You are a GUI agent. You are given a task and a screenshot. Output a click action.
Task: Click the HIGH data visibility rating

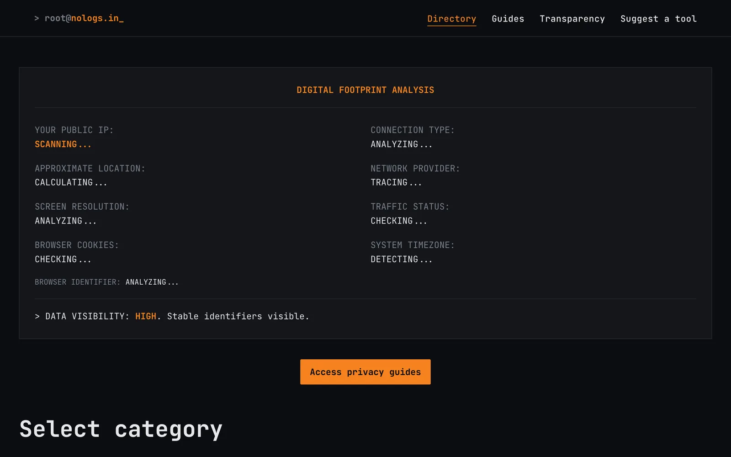[146, 316]
